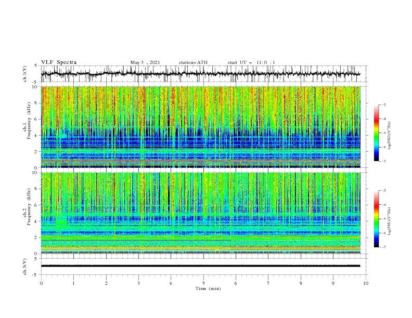Click the upper colorbar's log(PSD) label

(x=389, y=136)
